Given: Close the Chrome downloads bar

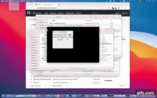Looking at the screenshot, I should coord(128,86).
